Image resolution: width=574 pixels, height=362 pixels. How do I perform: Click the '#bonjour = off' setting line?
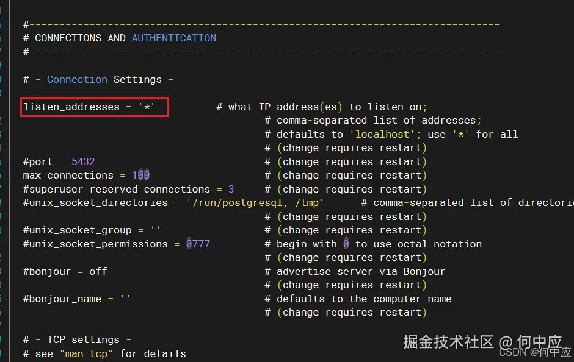tap(65, 271)
